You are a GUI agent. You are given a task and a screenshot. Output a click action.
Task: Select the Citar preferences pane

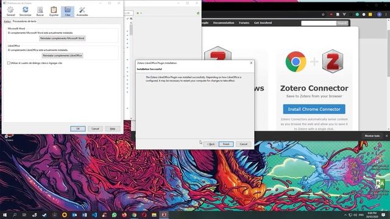point(68,12)
